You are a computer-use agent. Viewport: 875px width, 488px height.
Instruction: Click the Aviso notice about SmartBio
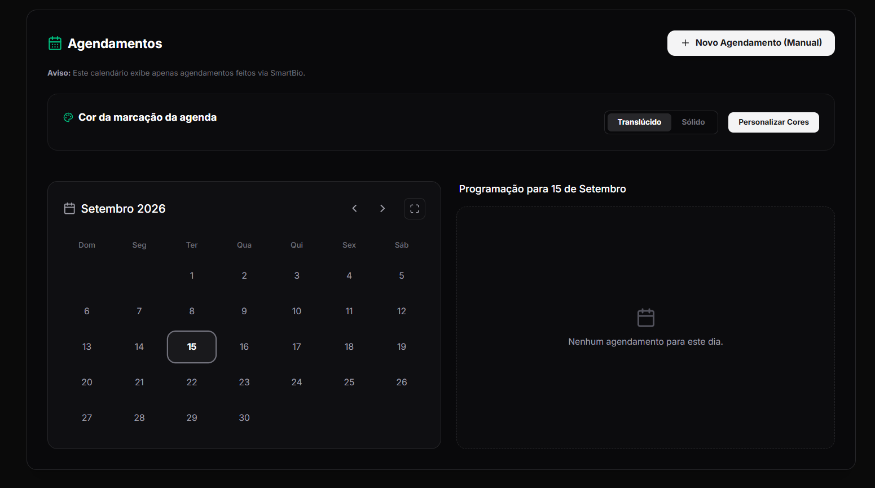tap(177, 73)
